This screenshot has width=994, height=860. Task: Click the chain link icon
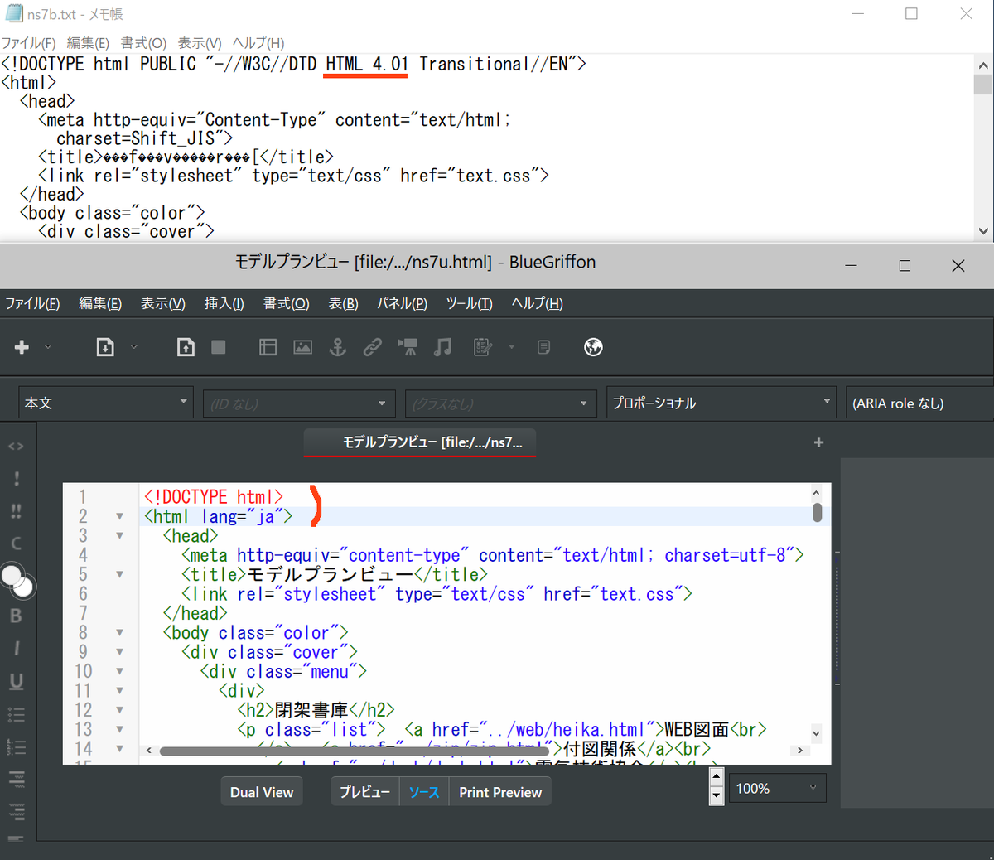pyautogui.click(x=373, y=347)
